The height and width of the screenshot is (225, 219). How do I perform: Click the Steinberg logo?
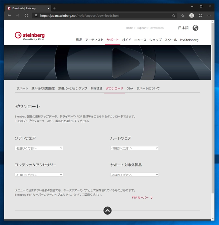pyautogui.click(x=30, y=36)
